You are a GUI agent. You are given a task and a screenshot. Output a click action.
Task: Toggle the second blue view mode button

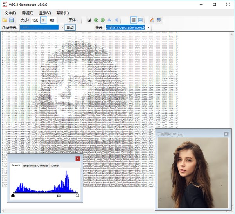tap(140, 20)
